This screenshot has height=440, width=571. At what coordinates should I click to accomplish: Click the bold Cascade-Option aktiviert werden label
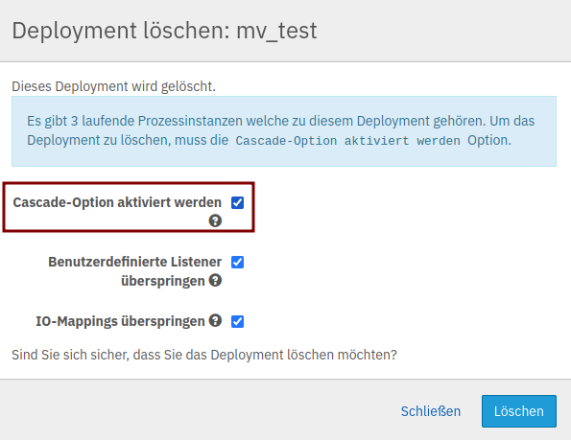(117, 202)
